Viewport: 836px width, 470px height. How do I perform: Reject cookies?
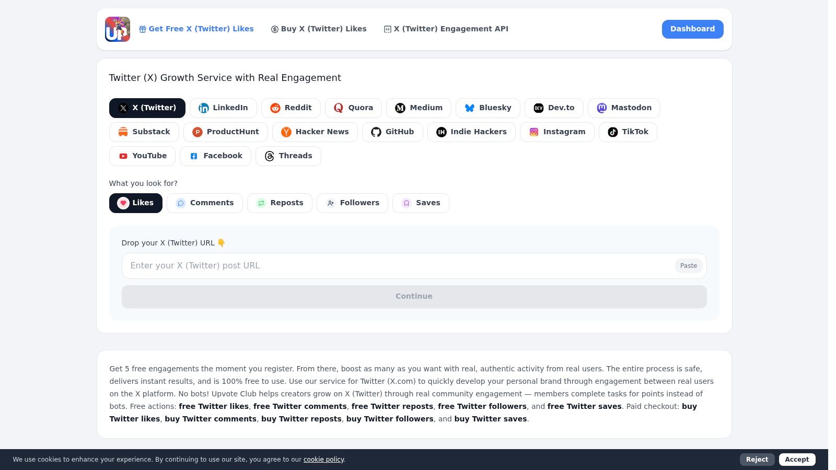coord(757,460)
